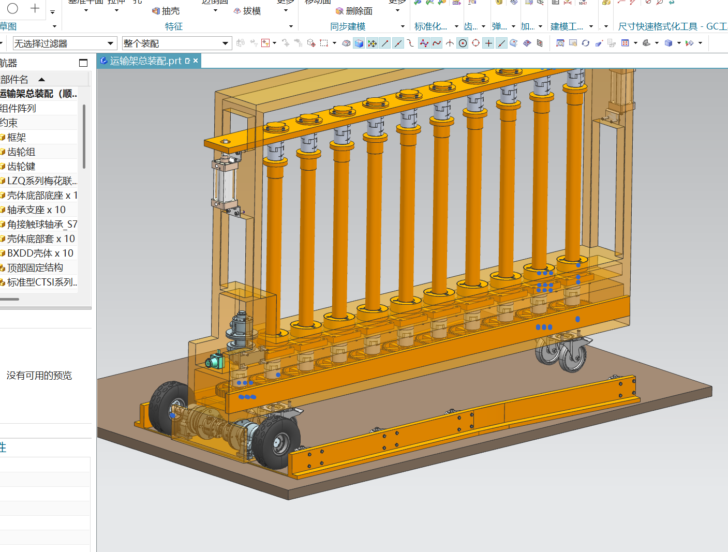Click the Delete Face (删除面) tool
The width and height of the screenshot is (728, 552).
(354, 11)
